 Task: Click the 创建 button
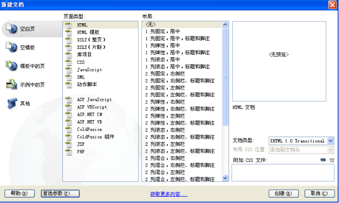[283, 194]
